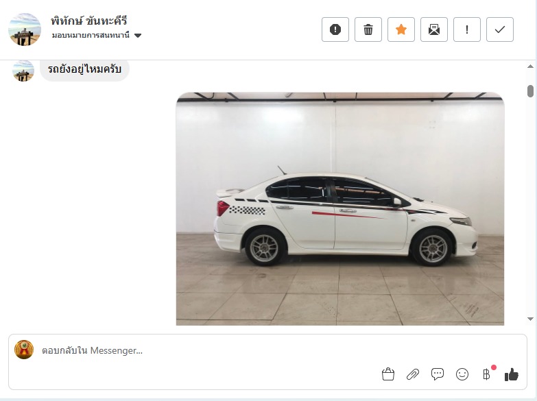Delete conversation using the trash icon
This screenshot has height=401, width=537.
368,29
